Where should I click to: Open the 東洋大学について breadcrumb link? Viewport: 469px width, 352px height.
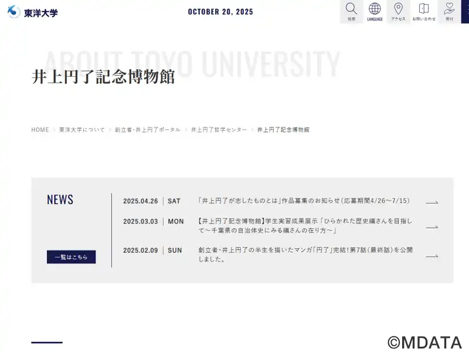click(x=82, y=130)
